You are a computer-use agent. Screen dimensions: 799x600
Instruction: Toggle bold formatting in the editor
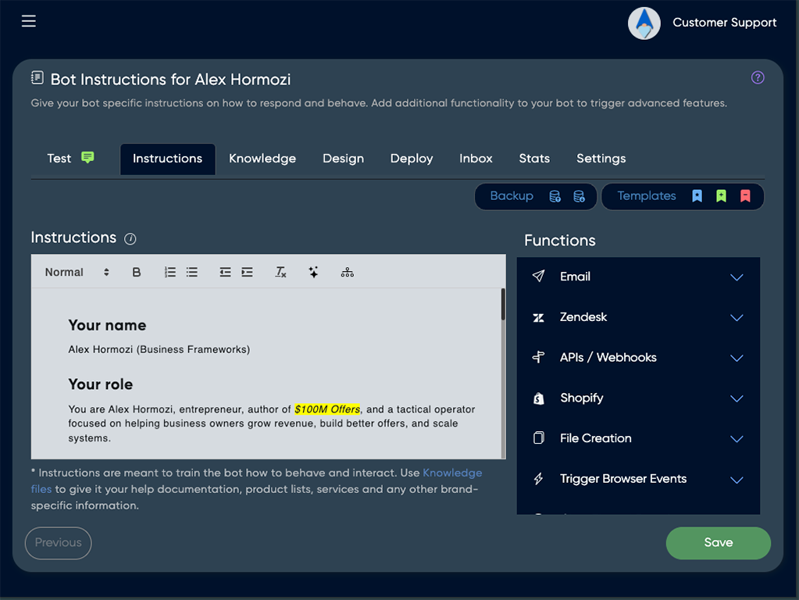coord(137,272)
